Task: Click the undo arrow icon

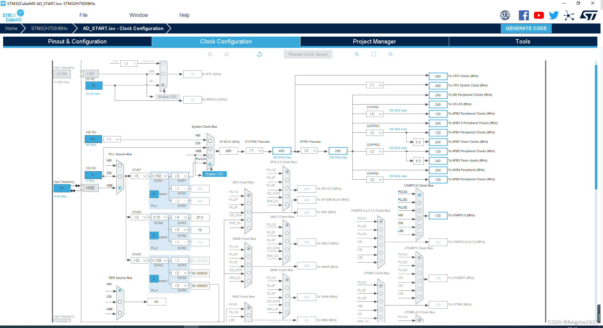Action: tap(210, 54)
